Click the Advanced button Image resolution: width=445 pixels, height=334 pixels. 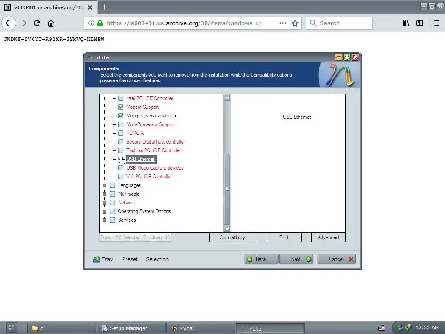pyautogui.click(x=328, y=237)
